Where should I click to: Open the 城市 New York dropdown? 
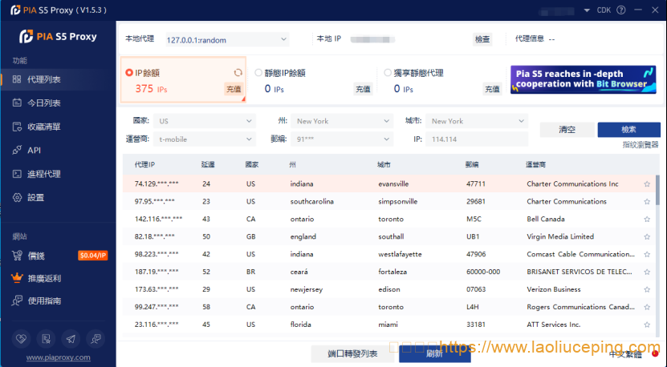click(x=477, y=121)
